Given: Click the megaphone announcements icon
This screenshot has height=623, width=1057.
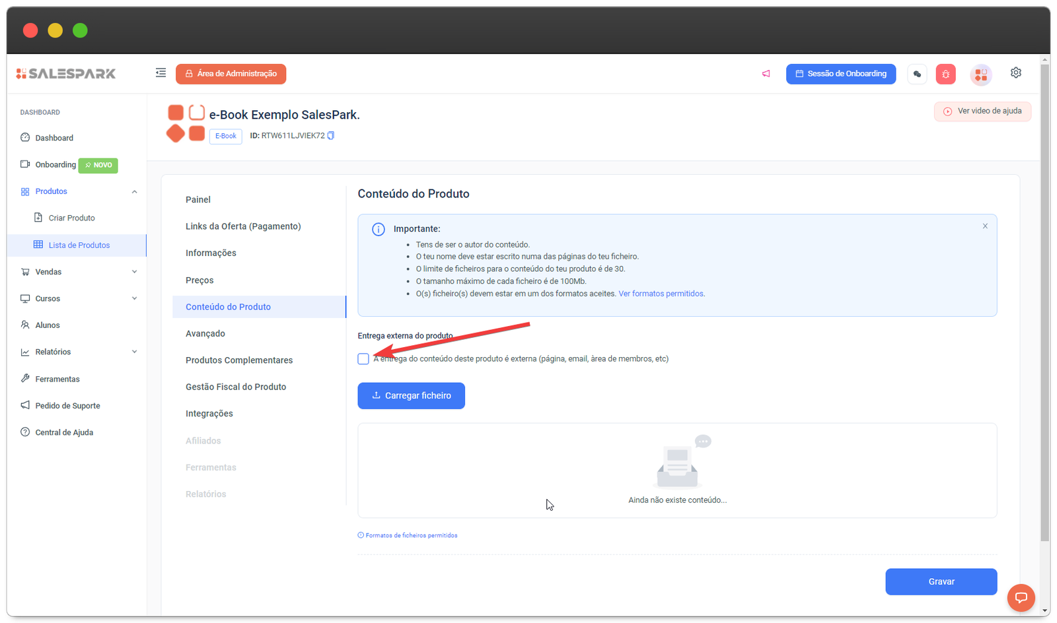Looking at the screenshot, I should click(766, 74).
